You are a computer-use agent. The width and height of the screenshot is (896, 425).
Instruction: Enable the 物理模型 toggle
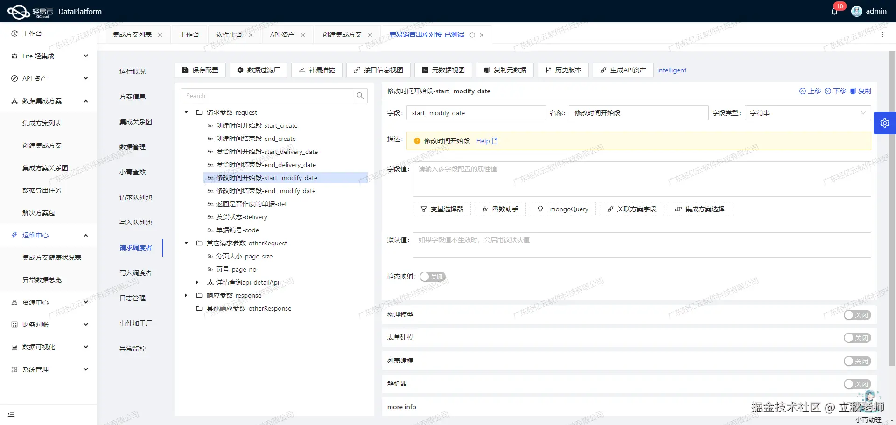tap(857, 314)
